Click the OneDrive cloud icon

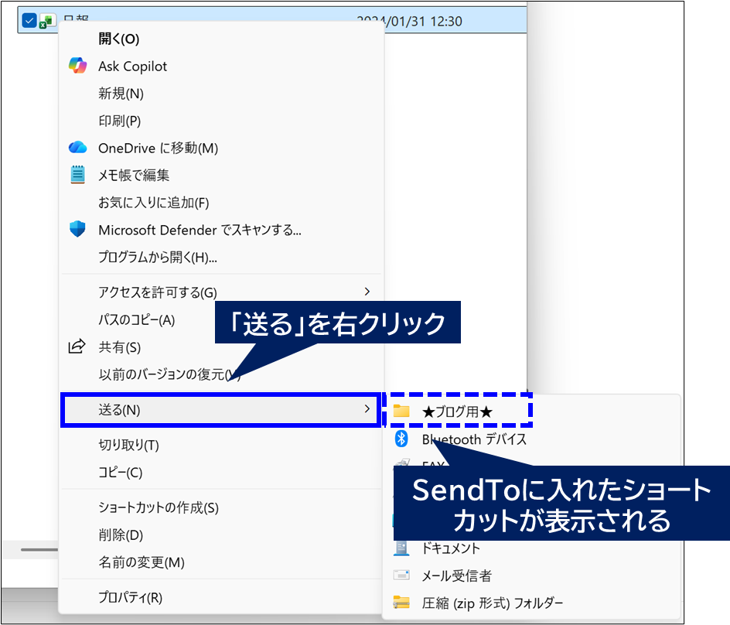click(x=77, y=148)
